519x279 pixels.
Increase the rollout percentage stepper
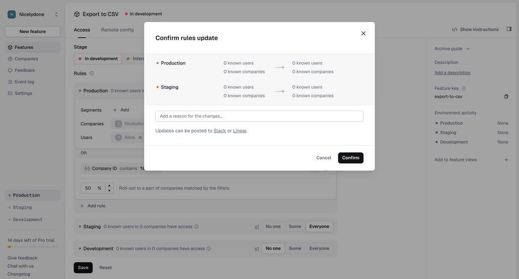pyautogui.click(x=109, y=186)
